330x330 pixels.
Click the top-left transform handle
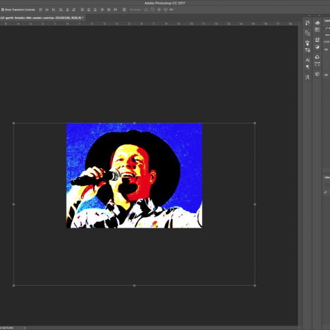coord(14,123)
